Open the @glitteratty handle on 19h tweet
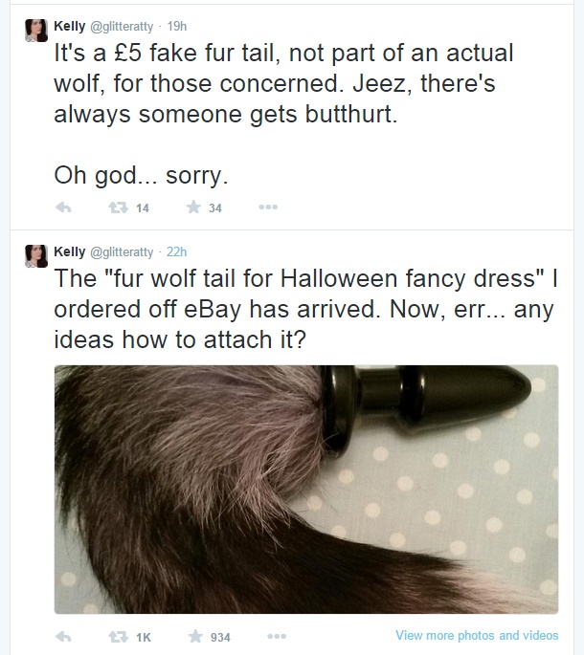Viewport: 584px width, 655px height. point(122,27)
